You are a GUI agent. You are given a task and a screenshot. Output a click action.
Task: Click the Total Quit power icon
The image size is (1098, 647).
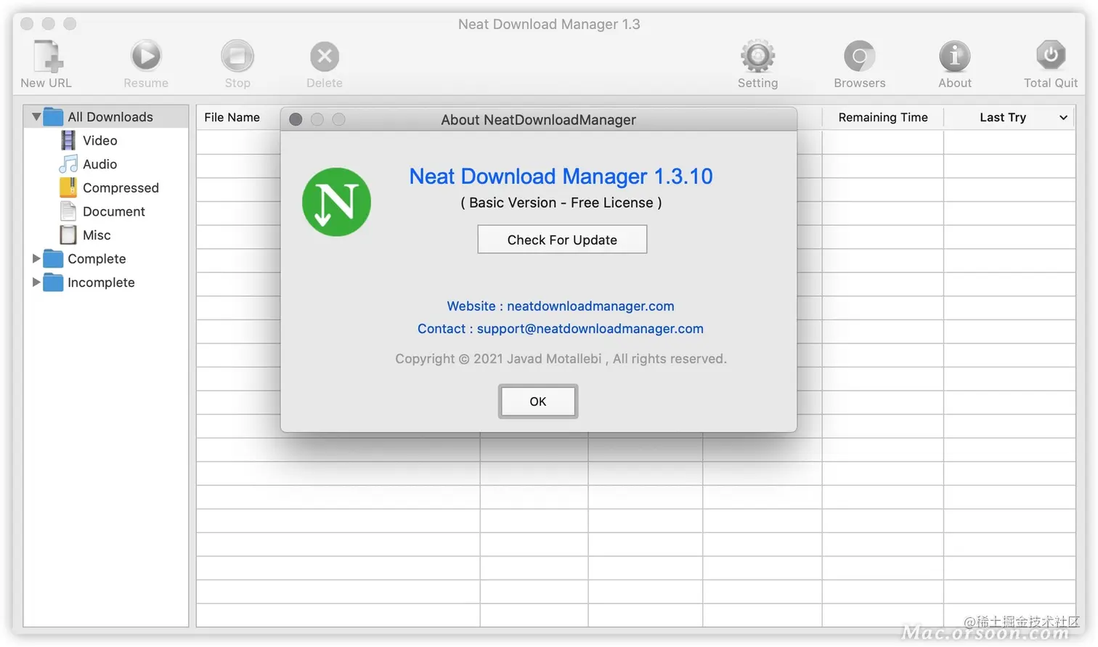1051,55
